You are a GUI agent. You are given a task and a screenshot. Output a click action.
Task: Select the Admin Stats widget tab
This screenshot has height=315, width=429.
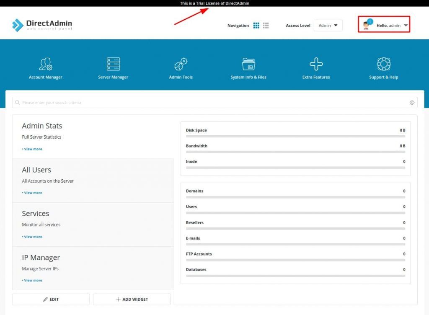point(93,137)
